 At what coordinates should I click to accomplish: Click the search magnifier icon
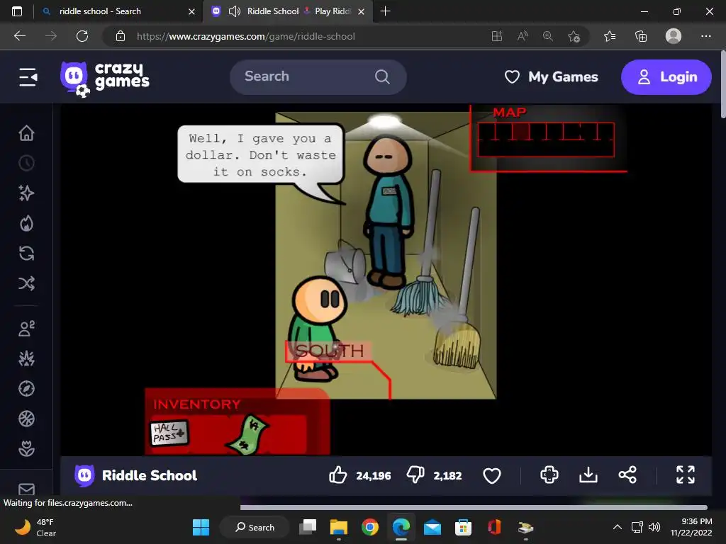tap(382, 76)
